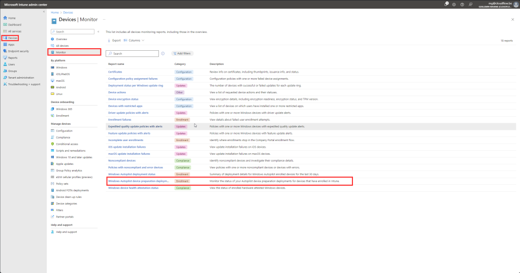Click the macOS platform icon
Viewport: 520px width, 273px height.
52,81
